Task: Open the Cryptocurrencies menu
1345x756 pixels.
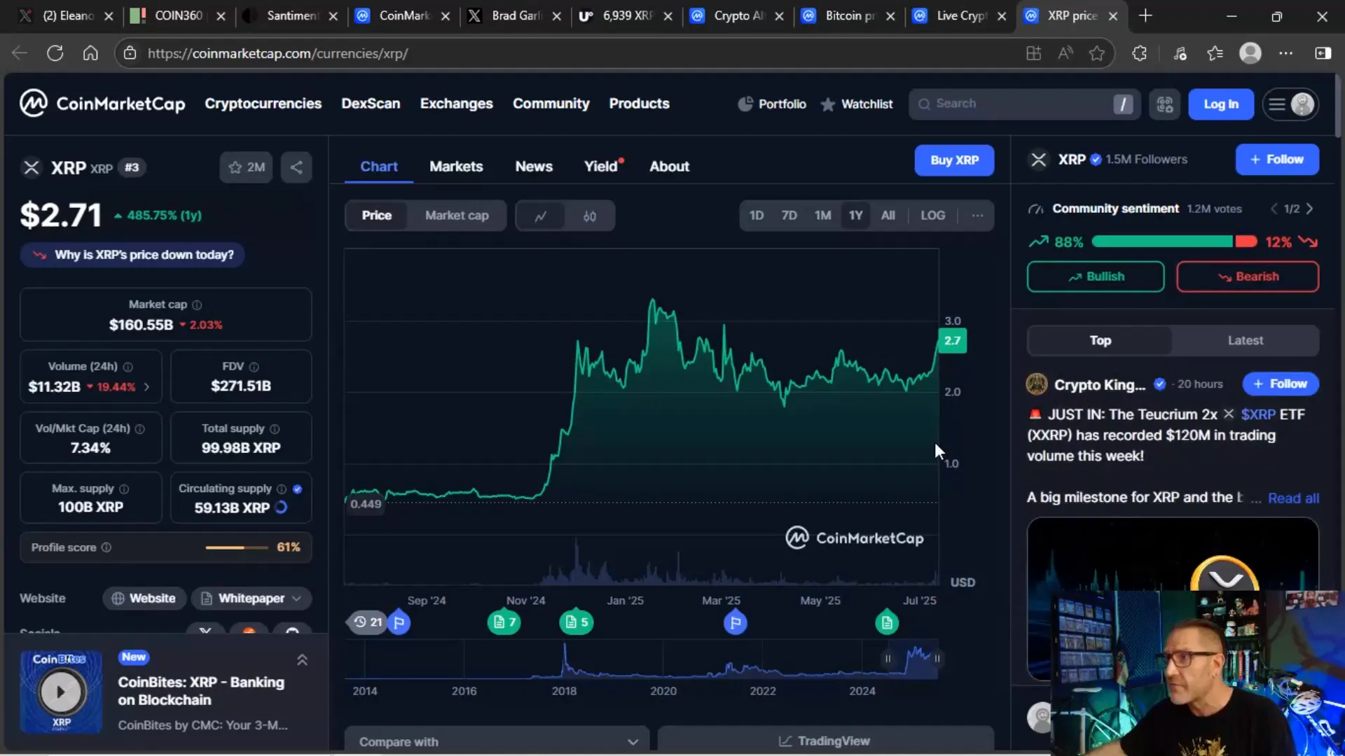Action: [x=263, y=104]
